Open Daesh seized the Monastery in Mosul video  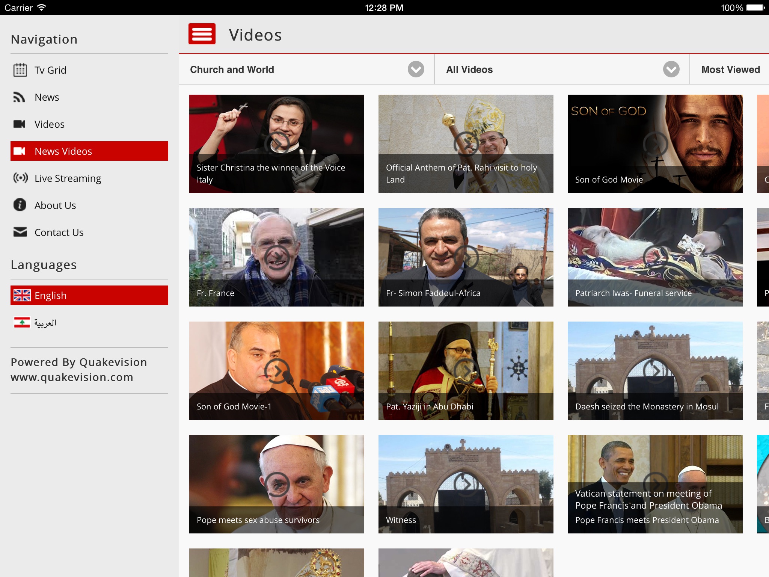(x=655, y=371)
